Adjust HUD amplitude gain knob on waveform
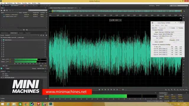This screenshot has width=189, height=106. [x=113, y=20]
